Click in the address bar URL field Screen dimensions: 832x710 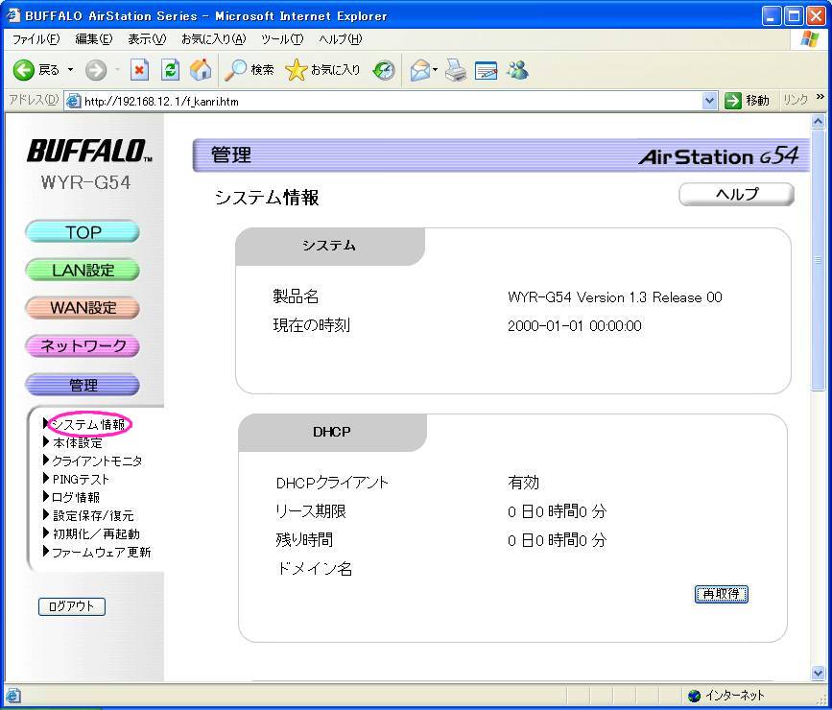384,101
